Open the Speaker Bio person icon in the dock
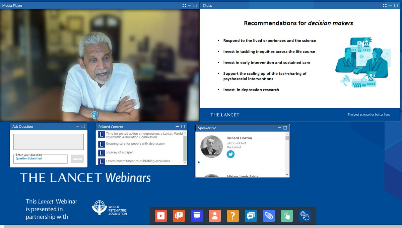Image resolution: width=402 pixels, height=228 pixels. pyautogui.click(x=215, y=216)
